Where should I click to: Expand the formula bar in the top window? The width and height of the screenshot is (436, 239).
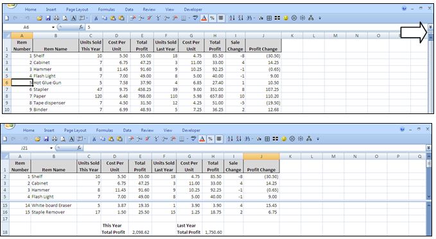pos(430,27)
